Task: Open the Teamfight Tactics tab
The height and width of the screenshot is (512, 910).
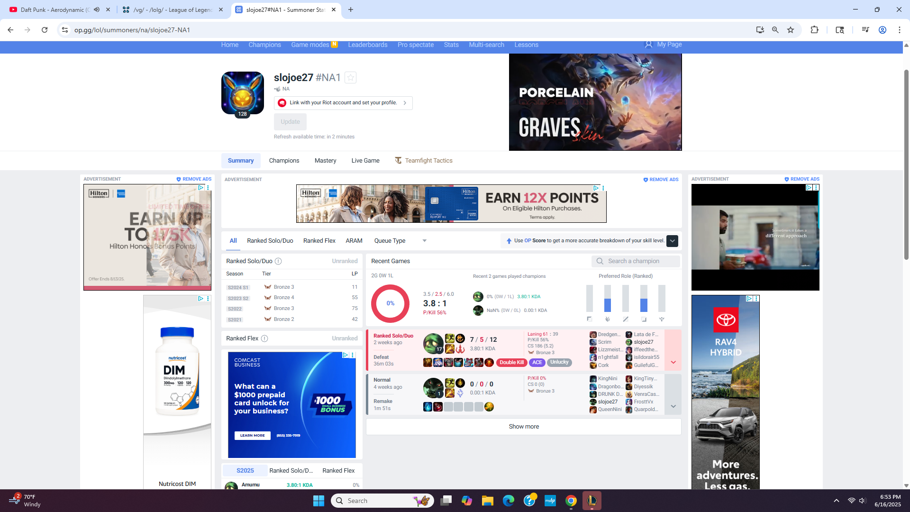Action: coord(424,161)
